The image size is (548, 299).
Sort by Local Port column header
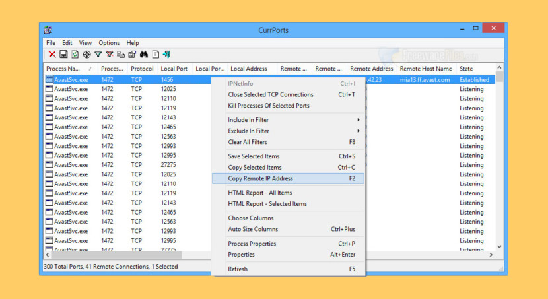(174, 69)
